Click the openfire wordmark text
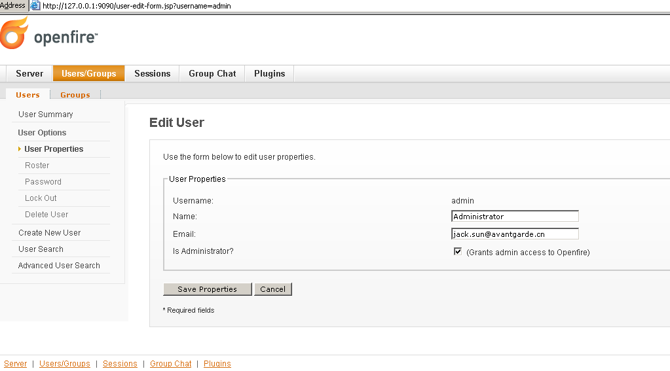This screenshot has height=371, width=670. (65, 38)
